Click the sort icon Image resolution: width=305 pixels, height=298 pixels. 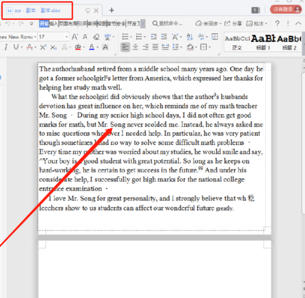click(x=189, y=37)
